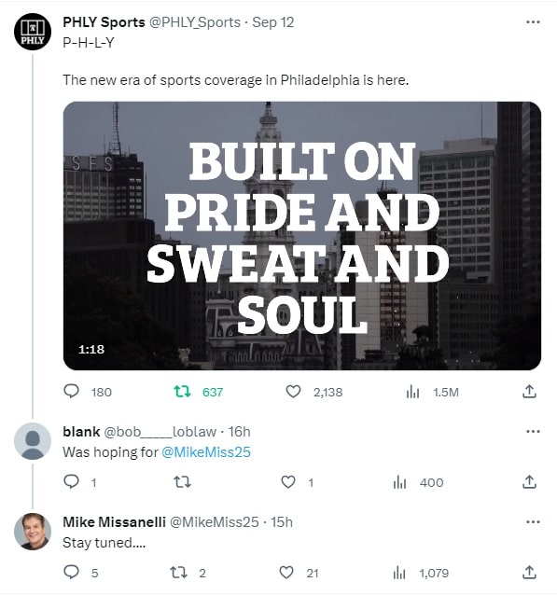Play the Built on Pride video
The height and width of the screenshot is (596, 557).
[302, 236]
